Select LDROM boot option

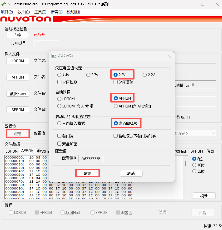(59, 99)
